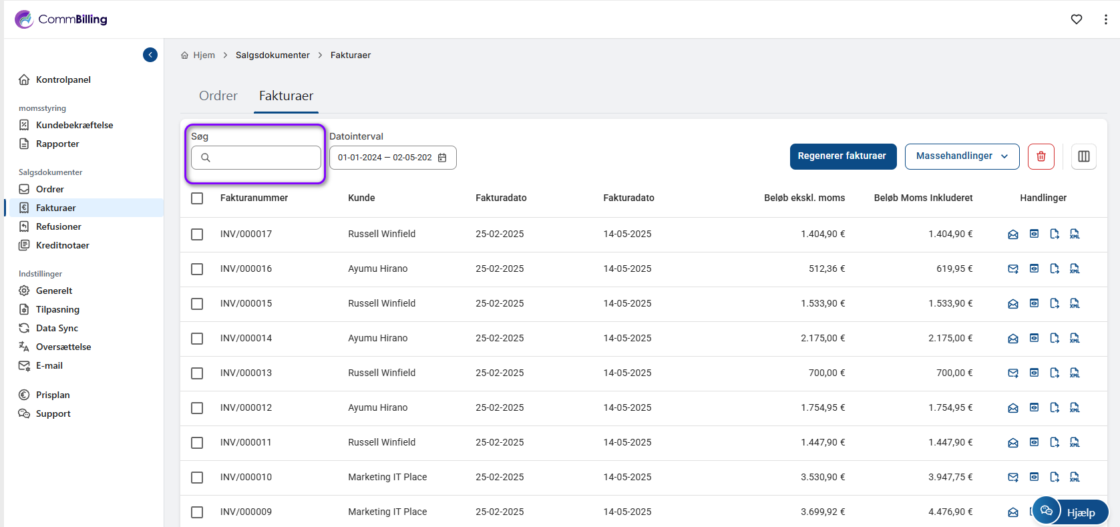Expand the Massehandlinger dropdown

click(x=962, y=156)
